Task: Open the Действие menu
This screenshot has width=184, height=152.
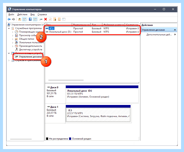Action: [22, 14]
